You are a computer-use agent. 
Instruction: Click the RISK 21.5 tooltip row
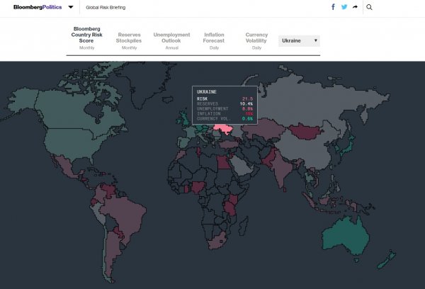coord(225,99)
